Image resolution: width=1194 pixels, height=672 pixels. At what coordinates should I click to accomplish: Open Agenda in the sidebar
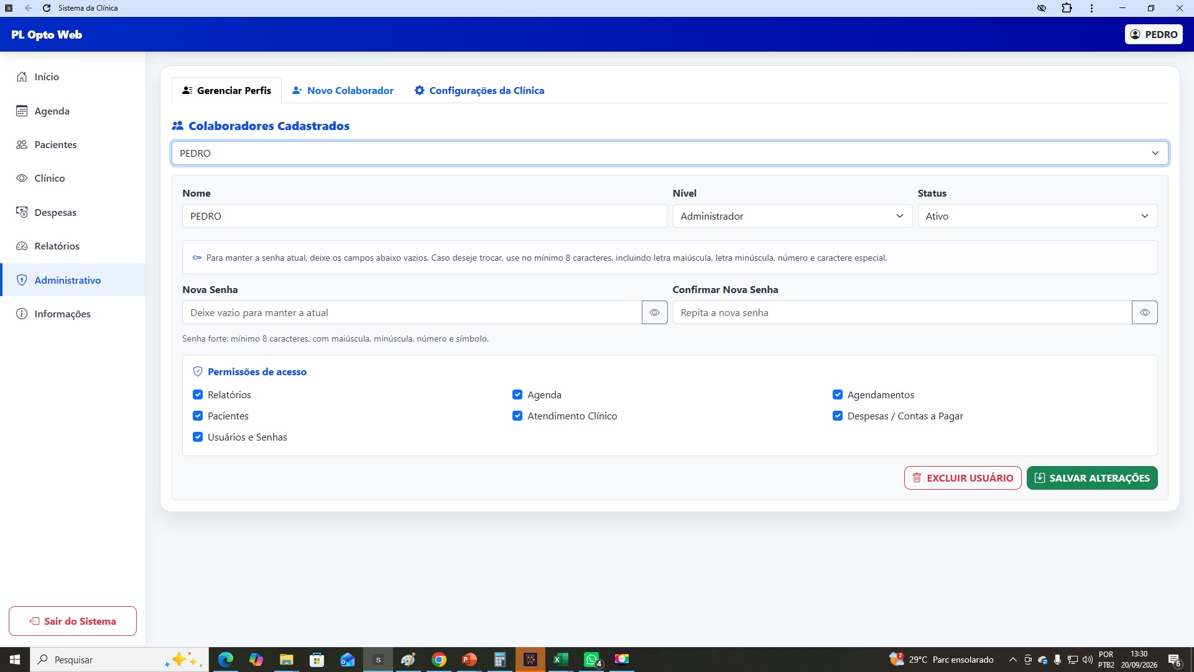73,111
